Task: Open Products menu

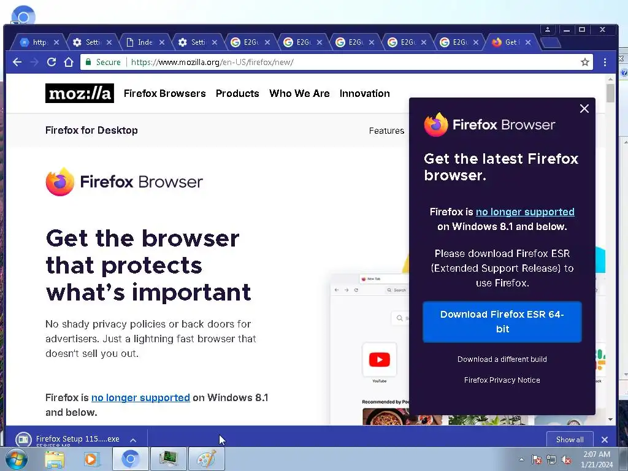Action: 237,93
